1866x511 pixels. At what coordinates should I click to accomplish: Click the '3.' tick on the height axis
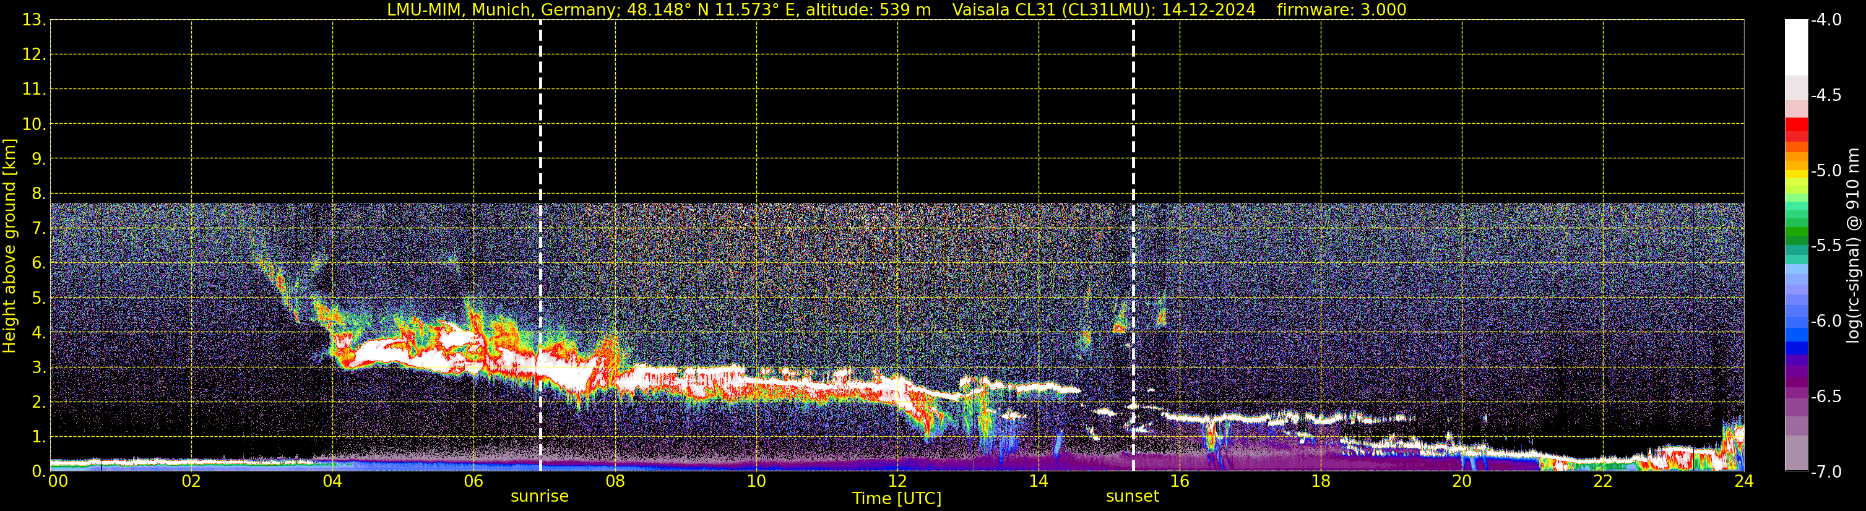[x=39, y=367]
